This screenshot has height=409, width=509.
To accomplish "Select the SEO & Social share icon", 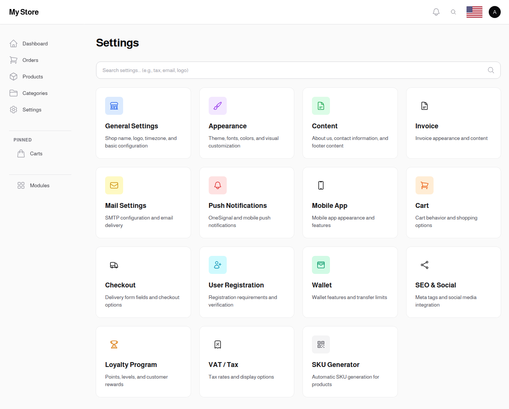I will point(425,265).
